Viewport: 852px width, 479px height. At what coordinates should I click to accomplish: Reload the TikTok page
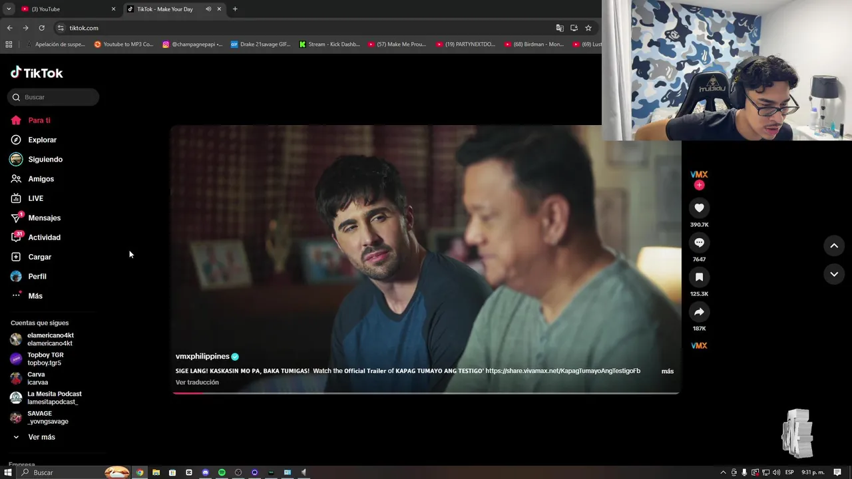click(x=41, y=28)
